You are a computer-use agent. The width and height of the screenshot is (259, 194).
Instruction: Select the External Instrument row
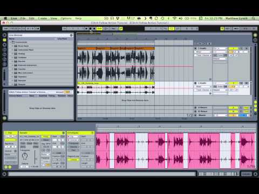(x=41, y=65)
